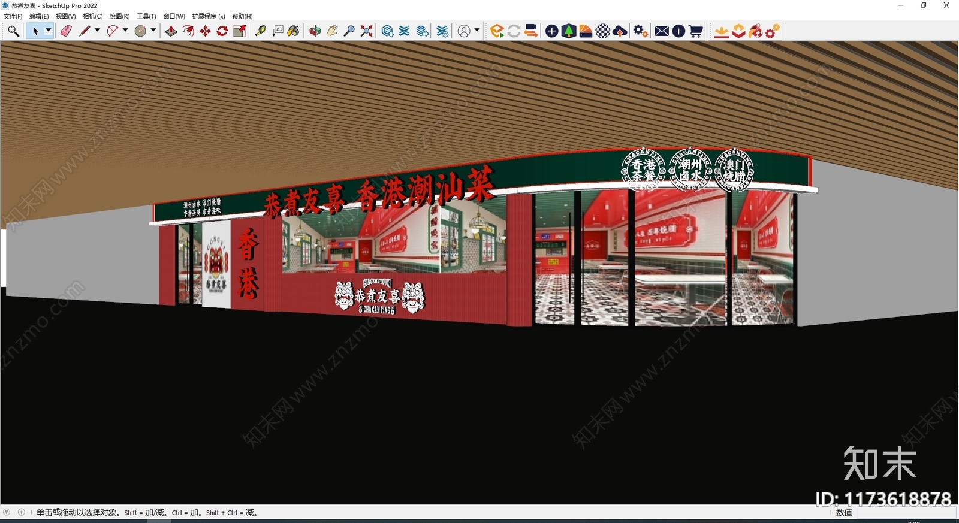This screenshot has height=523, width=959.
Task: Click the red layered-box plugin icon
Action: pyautogui.click(x=738, y=31)
